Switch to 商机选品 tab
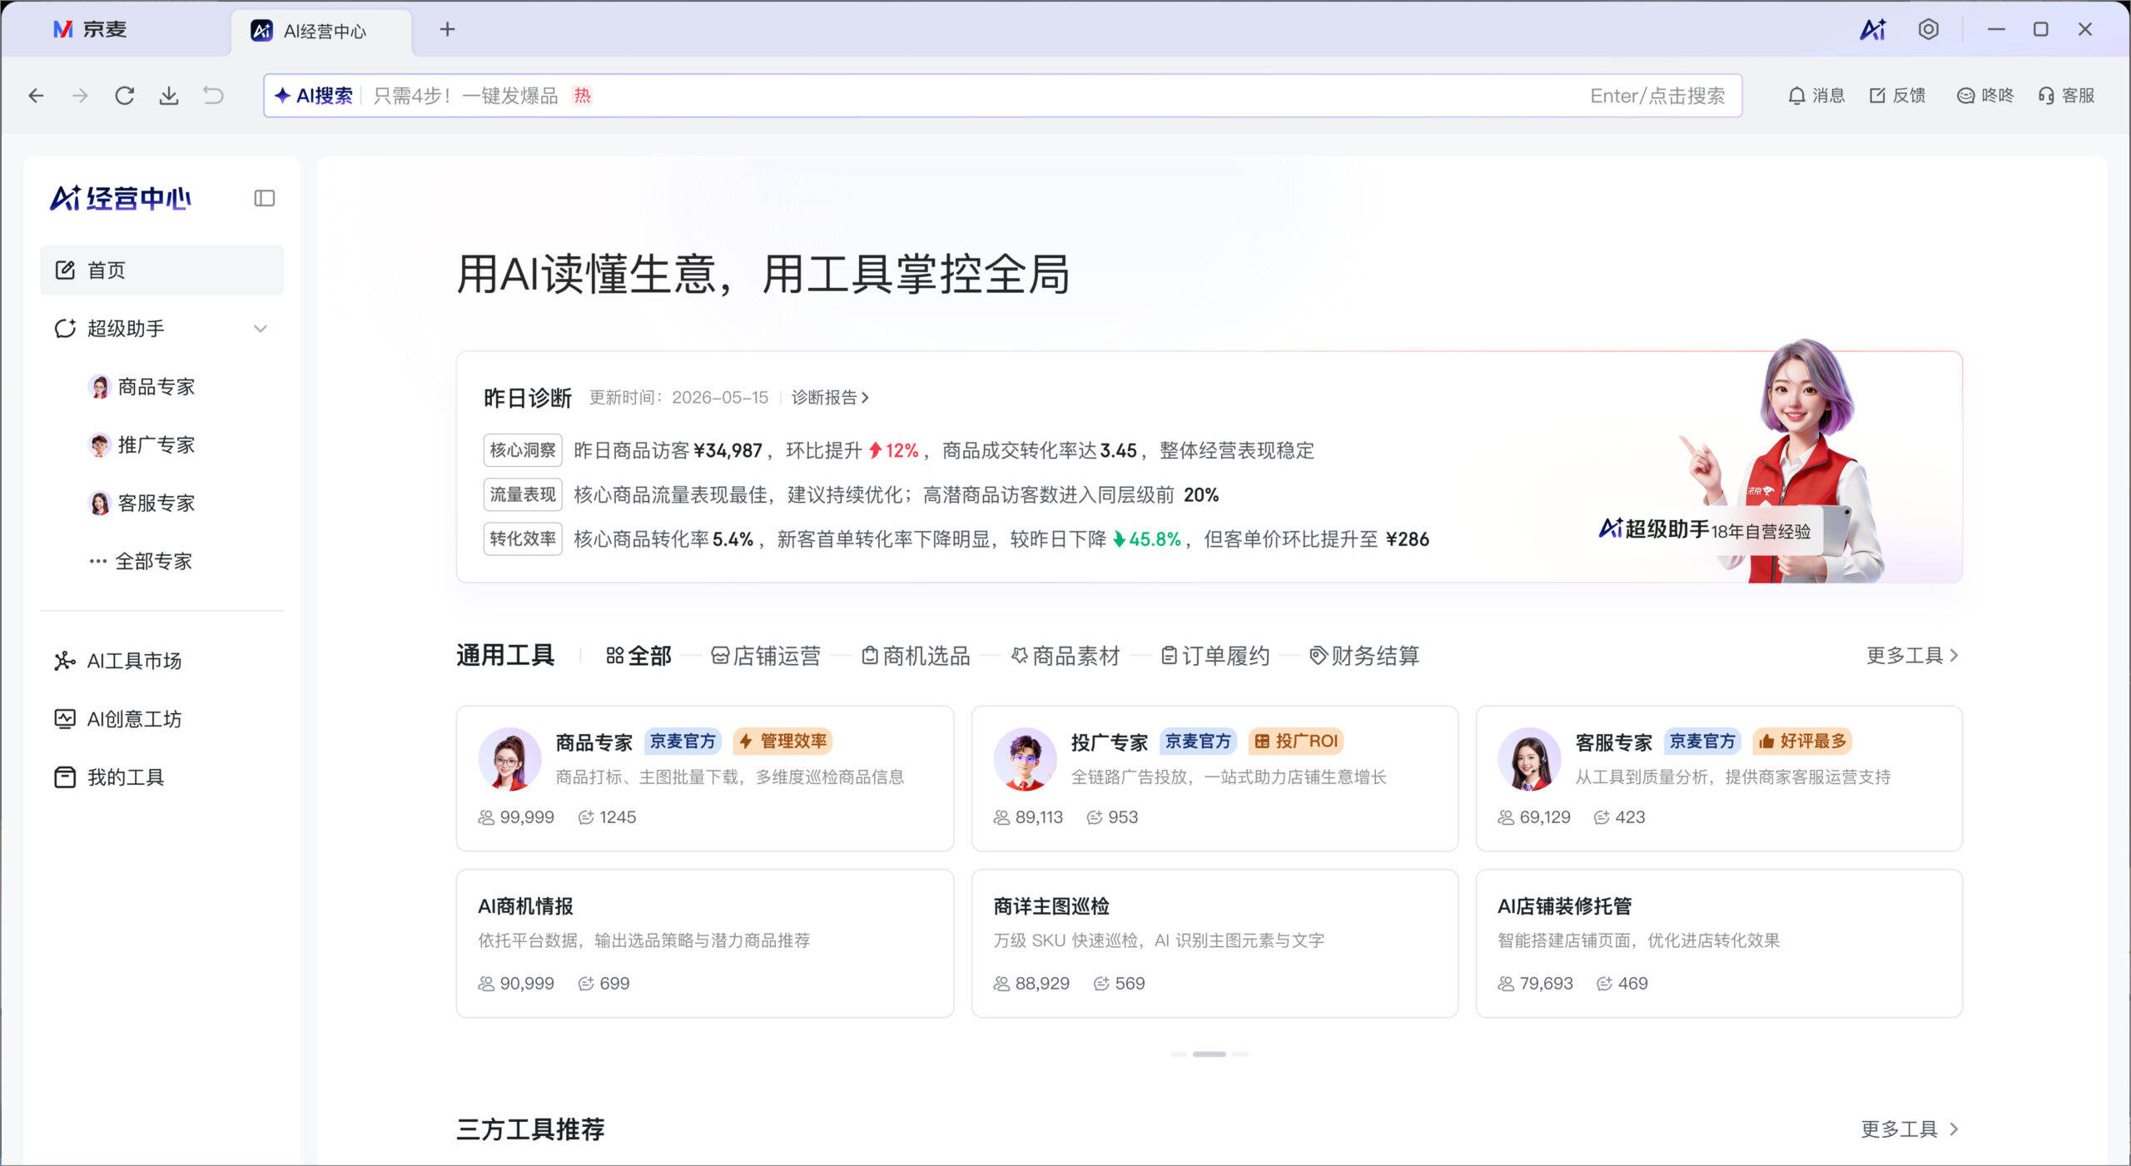The height and width of the screenshot is (1166, 2131). (x=916, y=656)
